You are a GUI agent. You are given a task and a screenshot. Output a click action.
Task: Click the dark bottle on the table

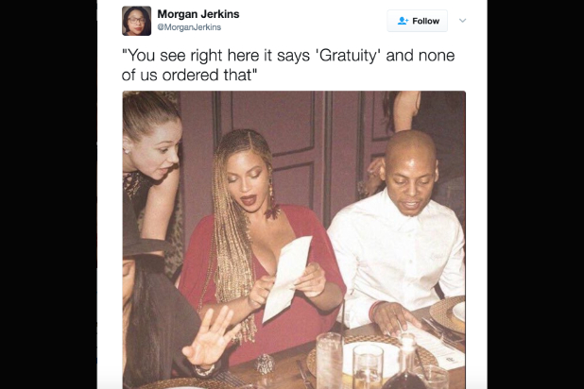click(x=406, y=364)
